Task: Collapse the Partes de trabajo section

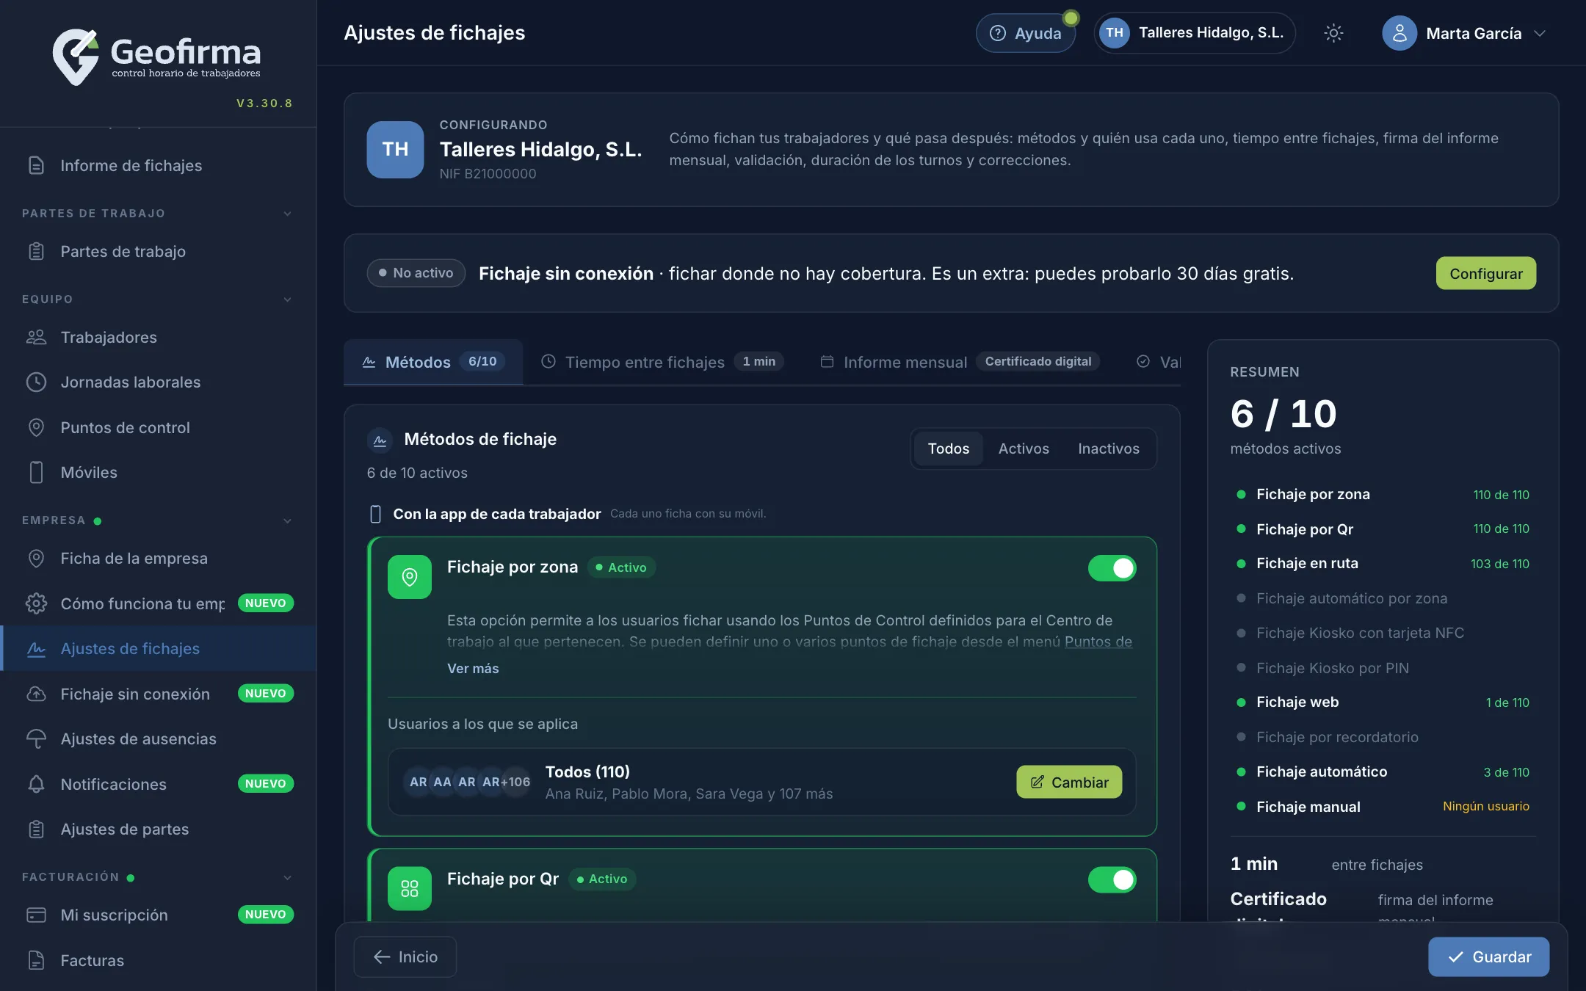Action: 287,214
